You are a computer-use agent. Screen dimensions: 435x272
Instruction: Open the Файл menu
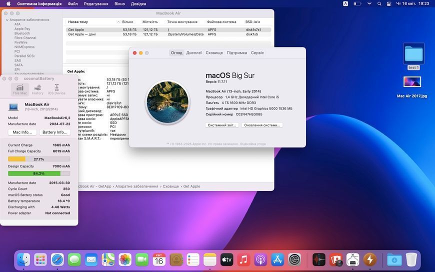(x=72, y=4)
